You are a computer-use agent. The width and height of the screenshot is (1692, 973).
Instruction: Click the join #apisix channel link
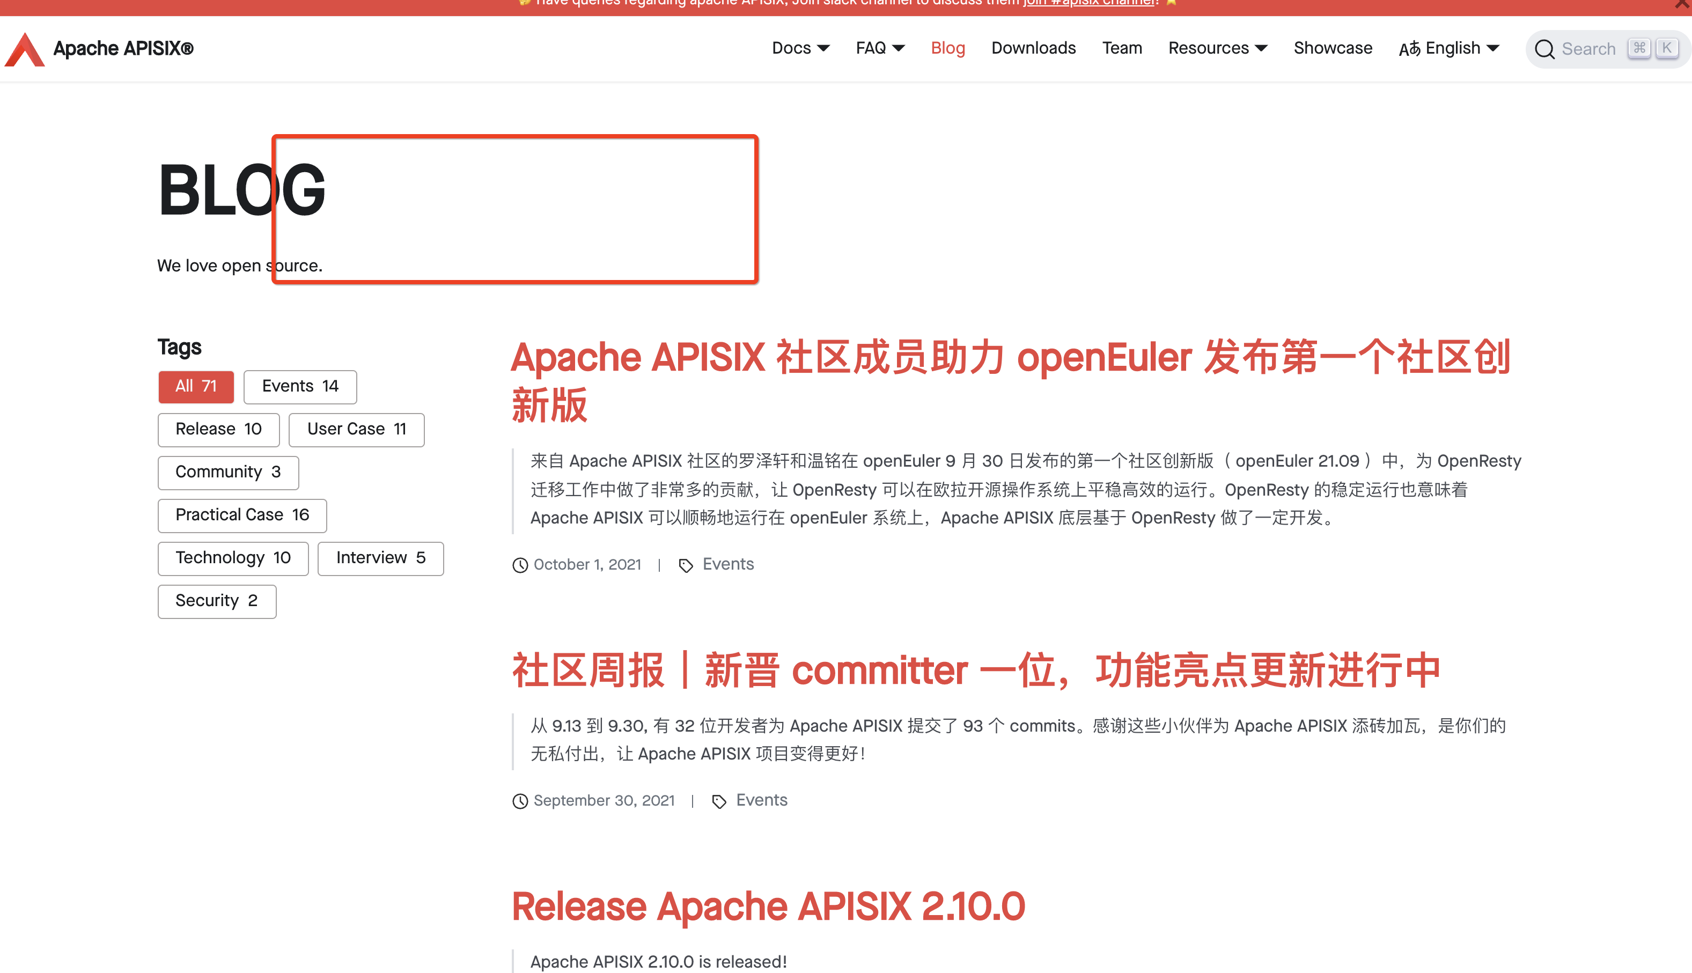(x=1089, y=3)
